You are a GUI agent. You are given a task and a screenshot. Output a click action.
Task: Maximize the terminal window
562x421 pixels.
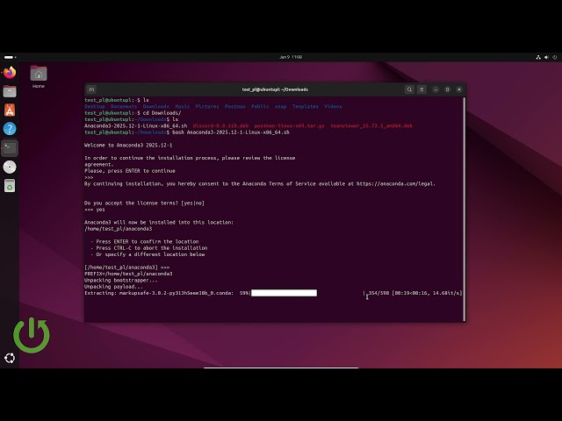tap(447, 89)
